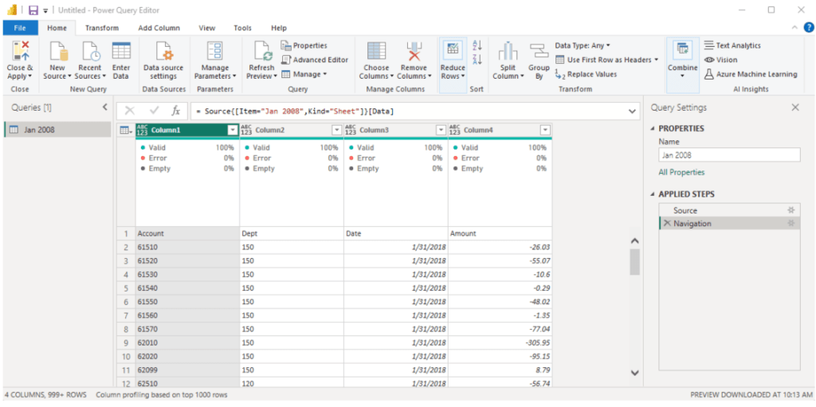Expand the formula bar chevron
This screenshot has width=816, height=407.
633,112
